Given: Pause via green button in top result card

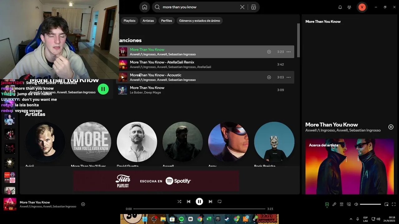Looking at the screenshot, I should pos(103,89).
